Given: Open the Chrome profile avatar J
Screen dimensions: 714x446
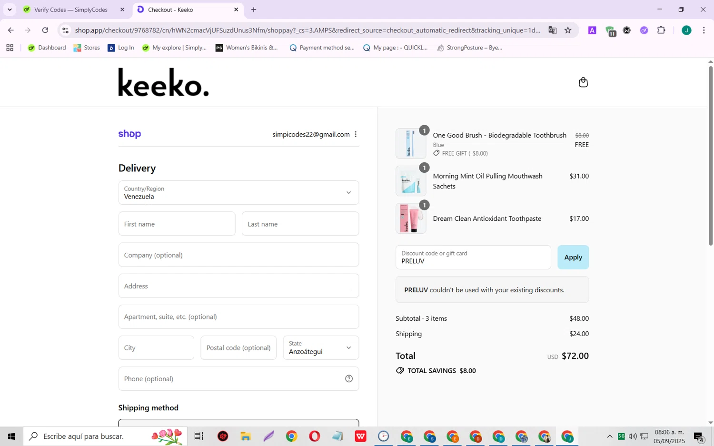Looking at the screenshot, I should 686,30.
